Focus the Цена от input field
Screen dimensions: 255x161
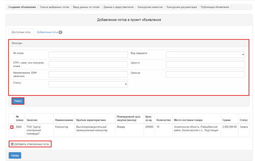click(x=205, y=64)
